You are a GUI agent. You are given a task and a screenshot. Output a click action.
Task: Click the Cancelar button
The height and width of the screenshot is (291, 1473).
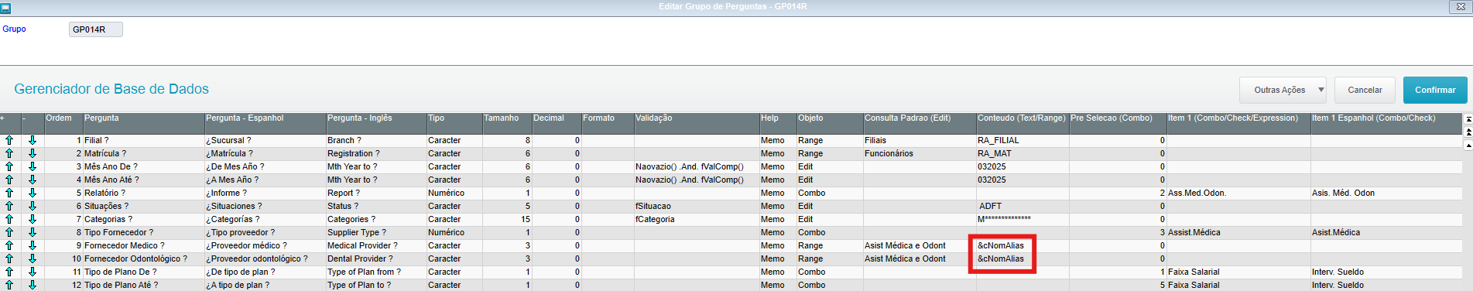pos(1365,90)
